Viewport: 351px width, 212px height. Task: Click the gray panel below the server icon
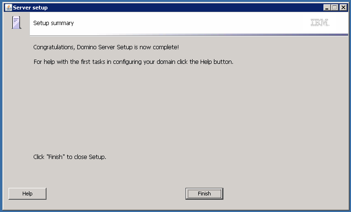(17, 107)
